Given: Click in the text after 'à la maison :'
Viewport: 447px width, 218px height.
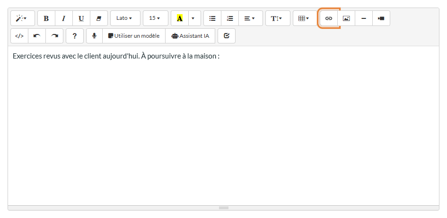Looking at the screenshot, I should [x=220, y=56].
